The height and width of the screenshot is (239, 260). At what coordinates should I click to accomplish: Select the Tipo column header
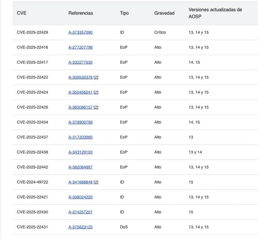124,13
